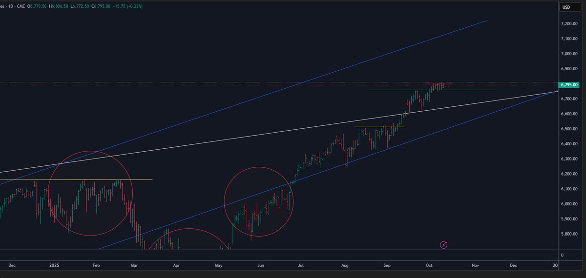Click the Apr label on time axis
Viewport: 586px width, 278px height.
coord(176,265)
